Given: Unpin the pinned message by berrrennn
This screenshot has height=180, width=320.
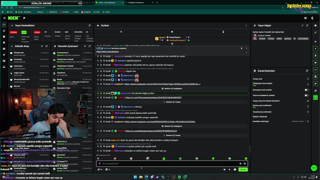Looking at the screenshot, I should (241, 48).
